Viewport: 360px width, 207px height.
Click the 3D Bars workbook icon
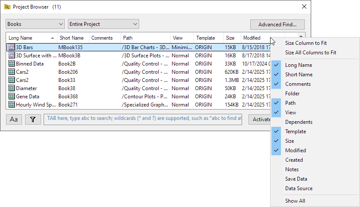tap(12, 47)
